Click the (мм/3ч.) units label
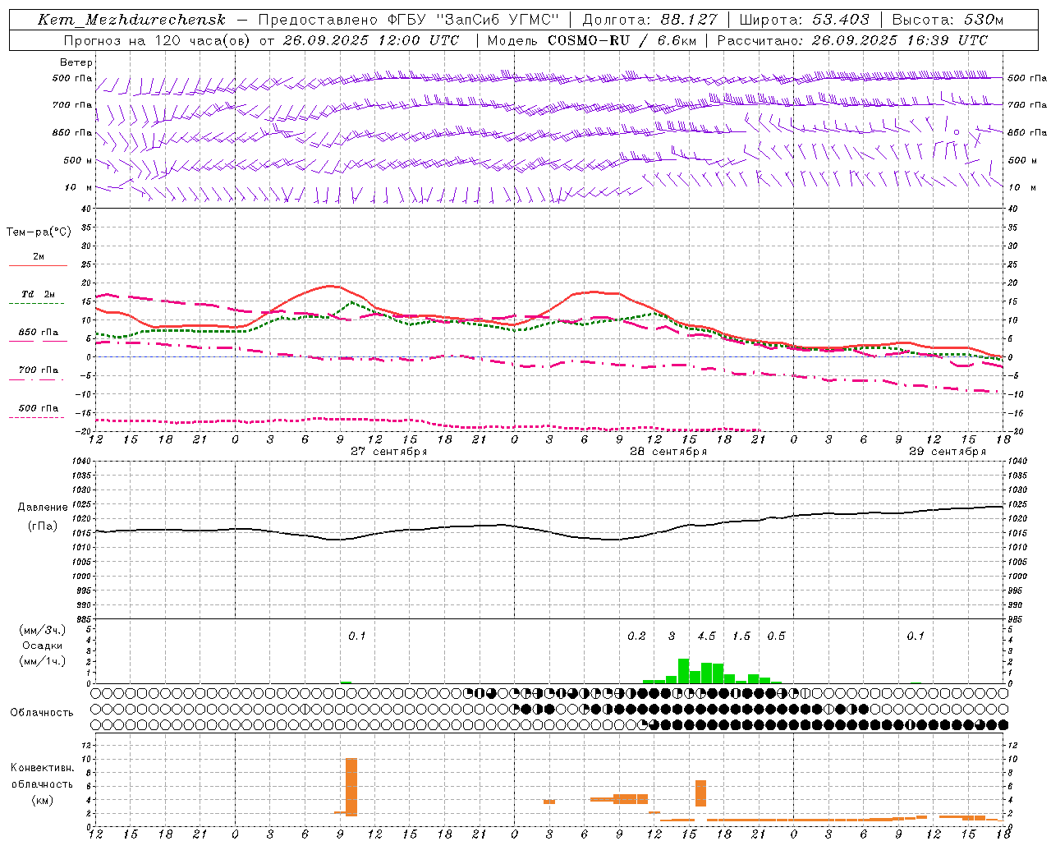This screenshot has height=841, width=1051. (43, 630)
